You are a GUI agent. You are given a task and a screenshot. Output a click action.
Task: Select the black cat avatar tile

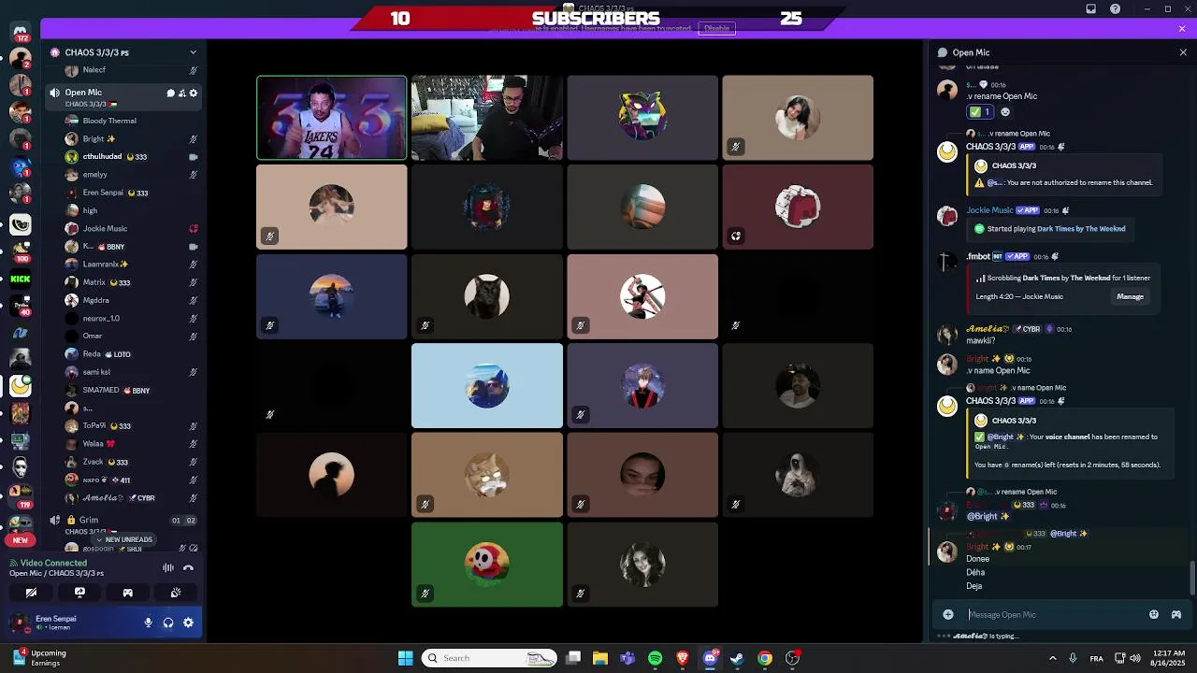(487, 296)
